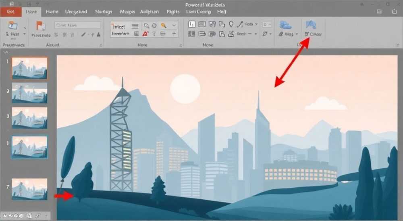The image size is (403, 221).
Task: Select the orange-outlined first slide thumbnail
Action: [29, 68]
